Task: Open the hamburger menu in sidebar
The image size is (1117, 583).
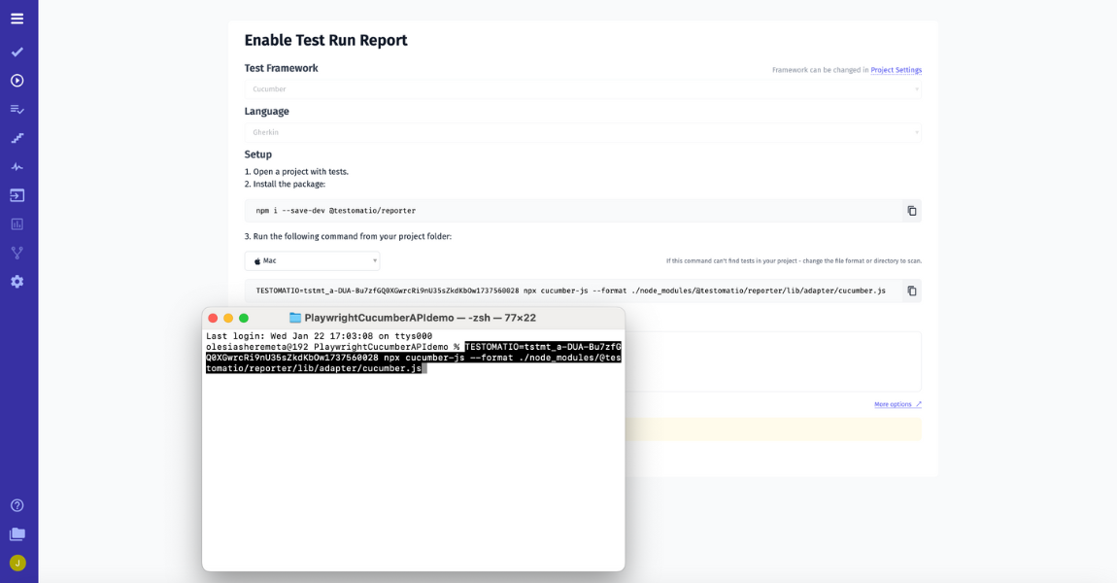Action: coord(17,18)
